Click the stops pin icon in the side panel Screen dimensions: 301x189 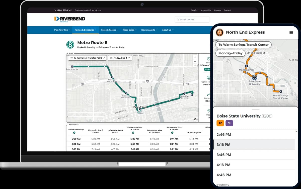click(208, 111)
